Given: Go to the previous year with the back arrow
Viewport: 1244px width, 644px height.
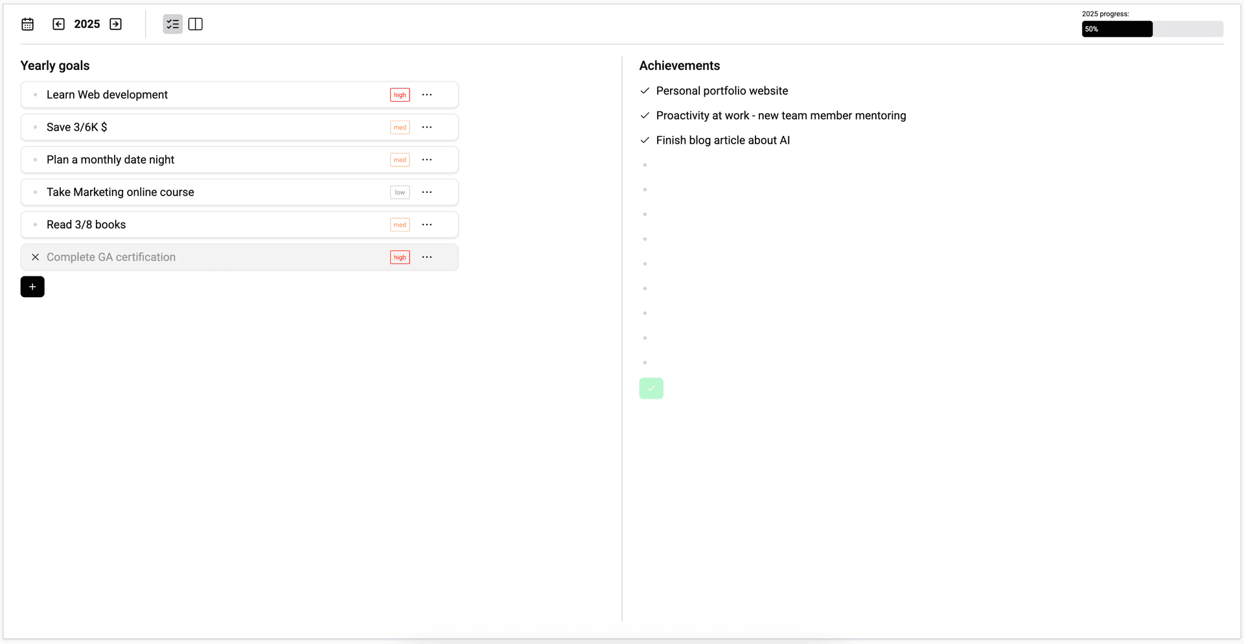Looking at the screenshot, I should (58, 24).
